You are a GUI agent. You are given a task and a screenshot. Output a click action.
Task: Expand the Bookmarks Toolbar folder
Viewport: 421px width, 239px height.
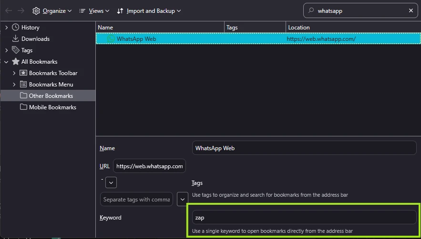[x=14, y=73]
